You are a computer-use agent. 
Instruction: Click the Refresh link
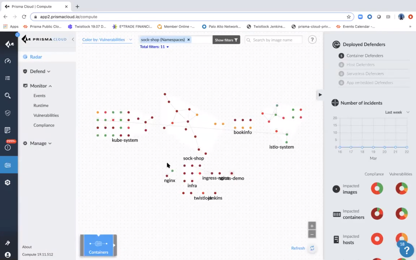[298, 248]
